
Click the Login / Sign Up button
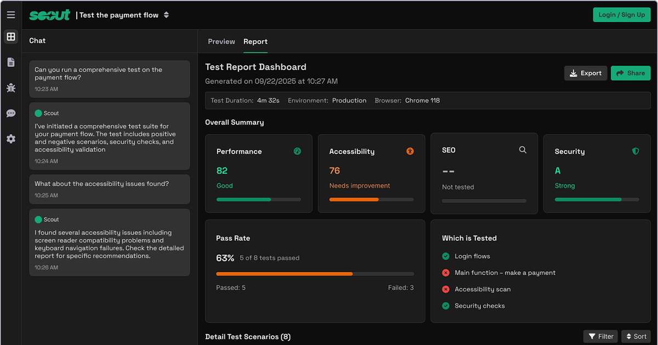coord(621,15)
